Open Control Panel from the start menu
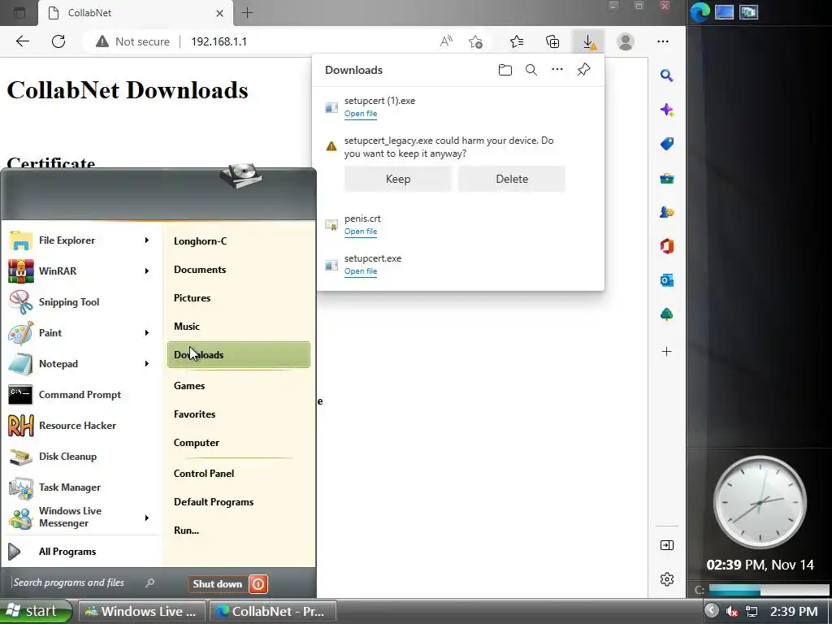This screenshot has width=832, height=624. [x=204, y=474]
